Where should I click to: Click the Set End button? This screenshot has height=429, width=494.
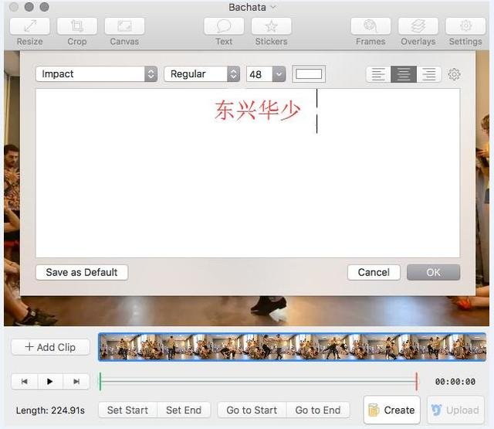tap(184, 410)
